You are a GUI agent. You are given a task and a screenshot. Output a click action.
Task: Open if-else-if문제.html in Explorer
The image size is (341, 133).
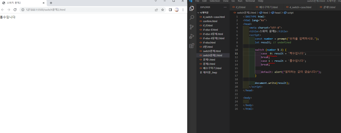(213, 34)
